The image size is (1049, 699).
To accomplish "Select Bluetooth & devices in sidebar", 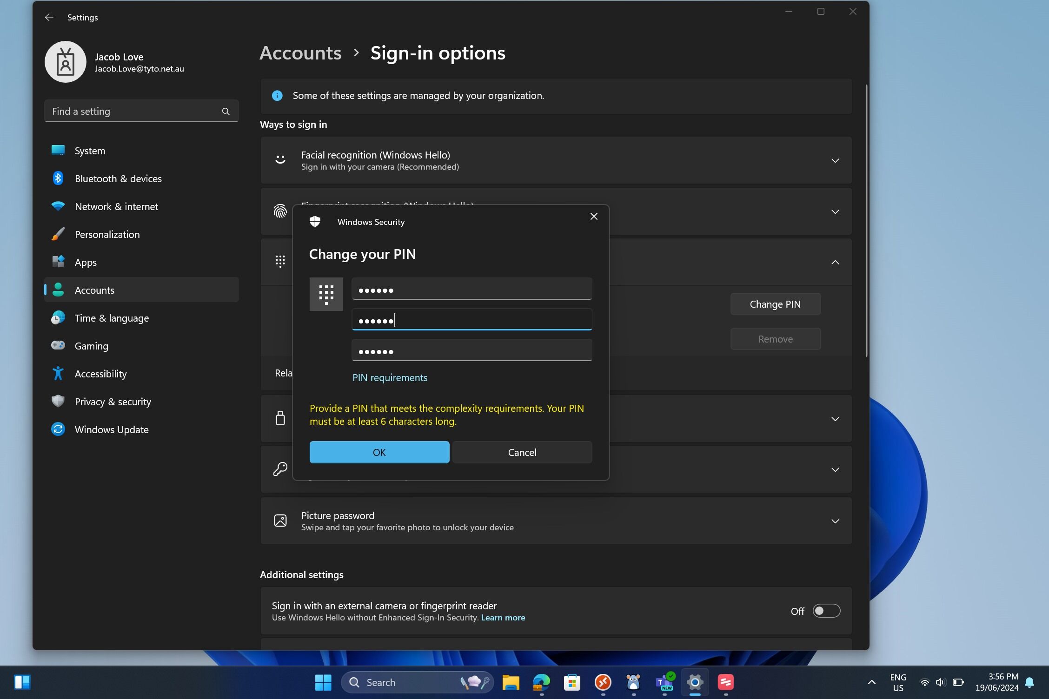I will click(x=118, y=178).
